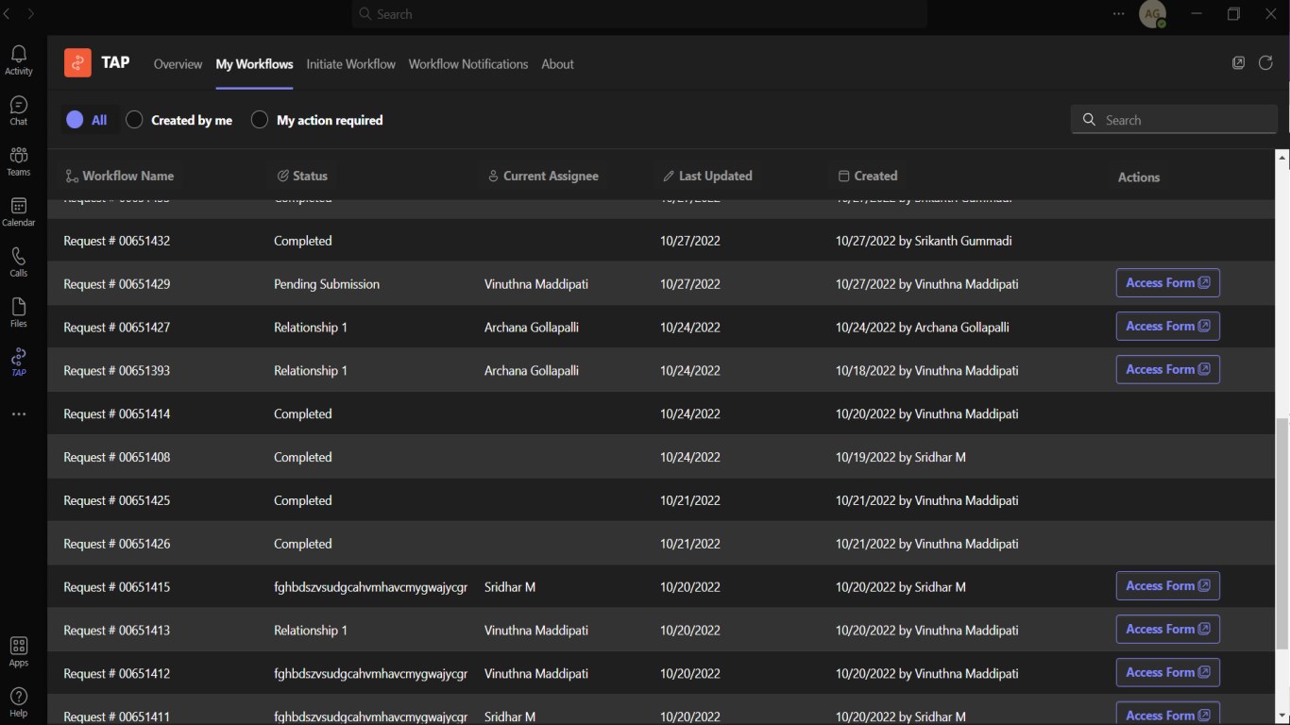
Task: Click the pop-out app icon
Action: pos(1238,63)
